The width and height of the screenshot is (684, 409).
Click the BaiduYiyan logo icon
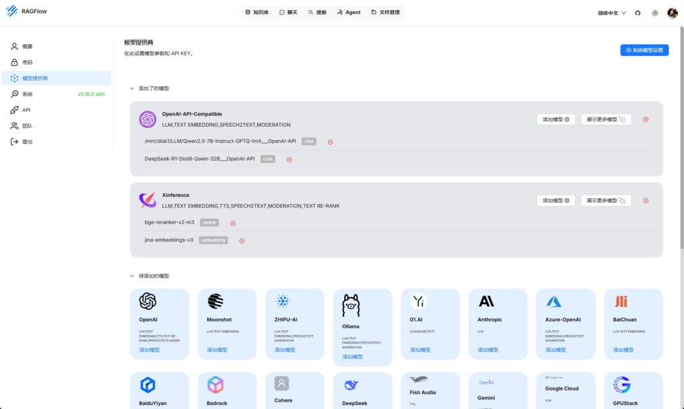tap(148, 385)
